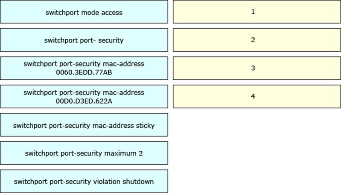Click the yellow drop target labeled 3
341x193 pixels.
click(x=253, y=68)
